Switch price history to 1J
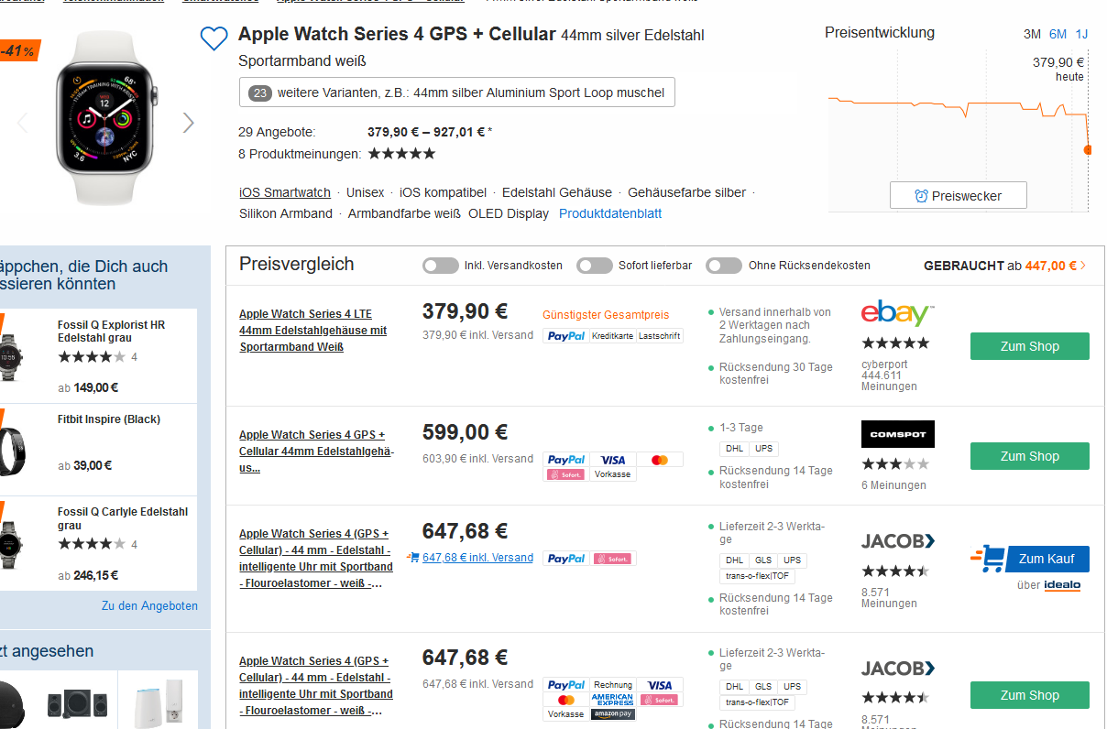 [x=1081, y=34]
